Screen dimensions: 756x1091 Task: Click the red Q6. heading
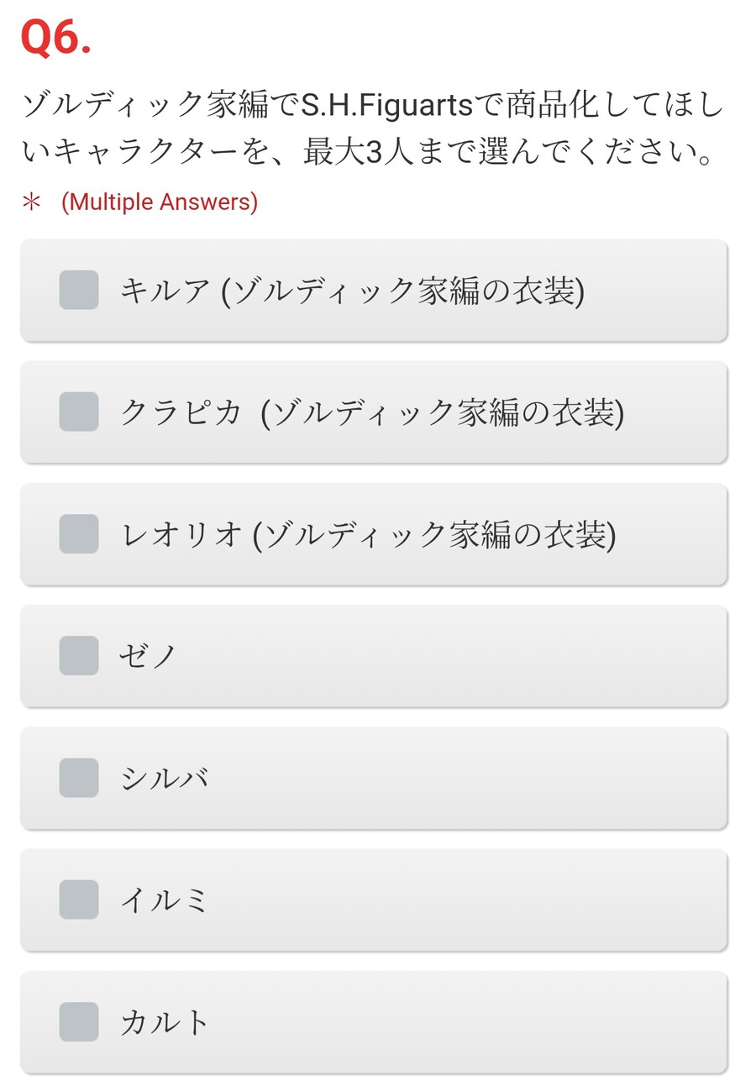click(x=55, y=39)
